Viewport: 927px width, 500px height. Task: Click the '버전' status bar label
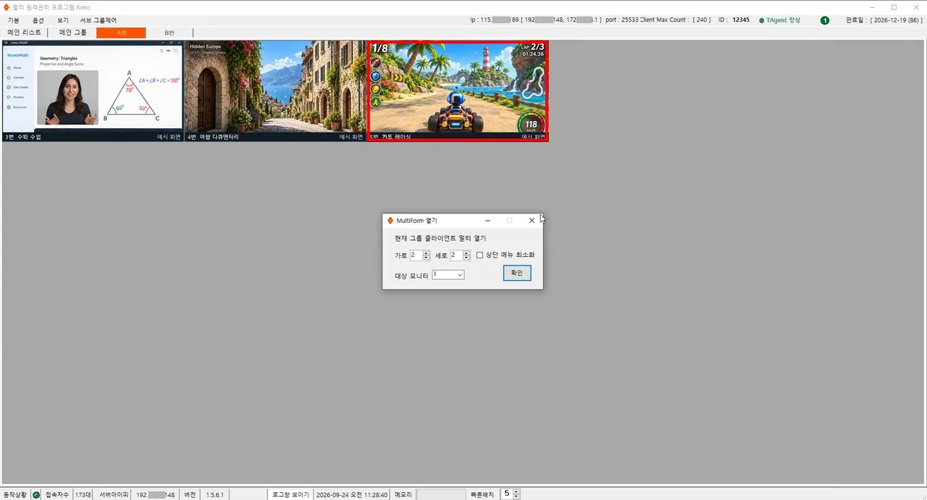coord(190,495)
